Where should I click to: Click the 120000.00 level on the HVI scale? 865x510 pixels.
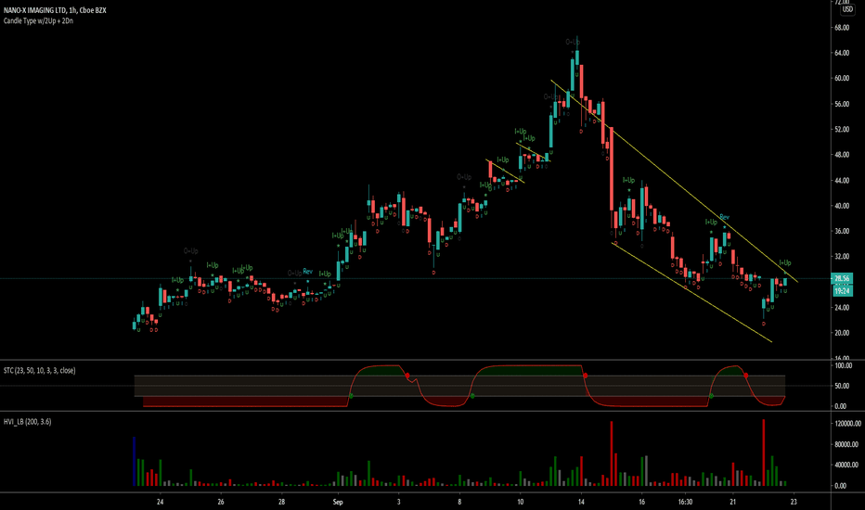tap(847, 424)
